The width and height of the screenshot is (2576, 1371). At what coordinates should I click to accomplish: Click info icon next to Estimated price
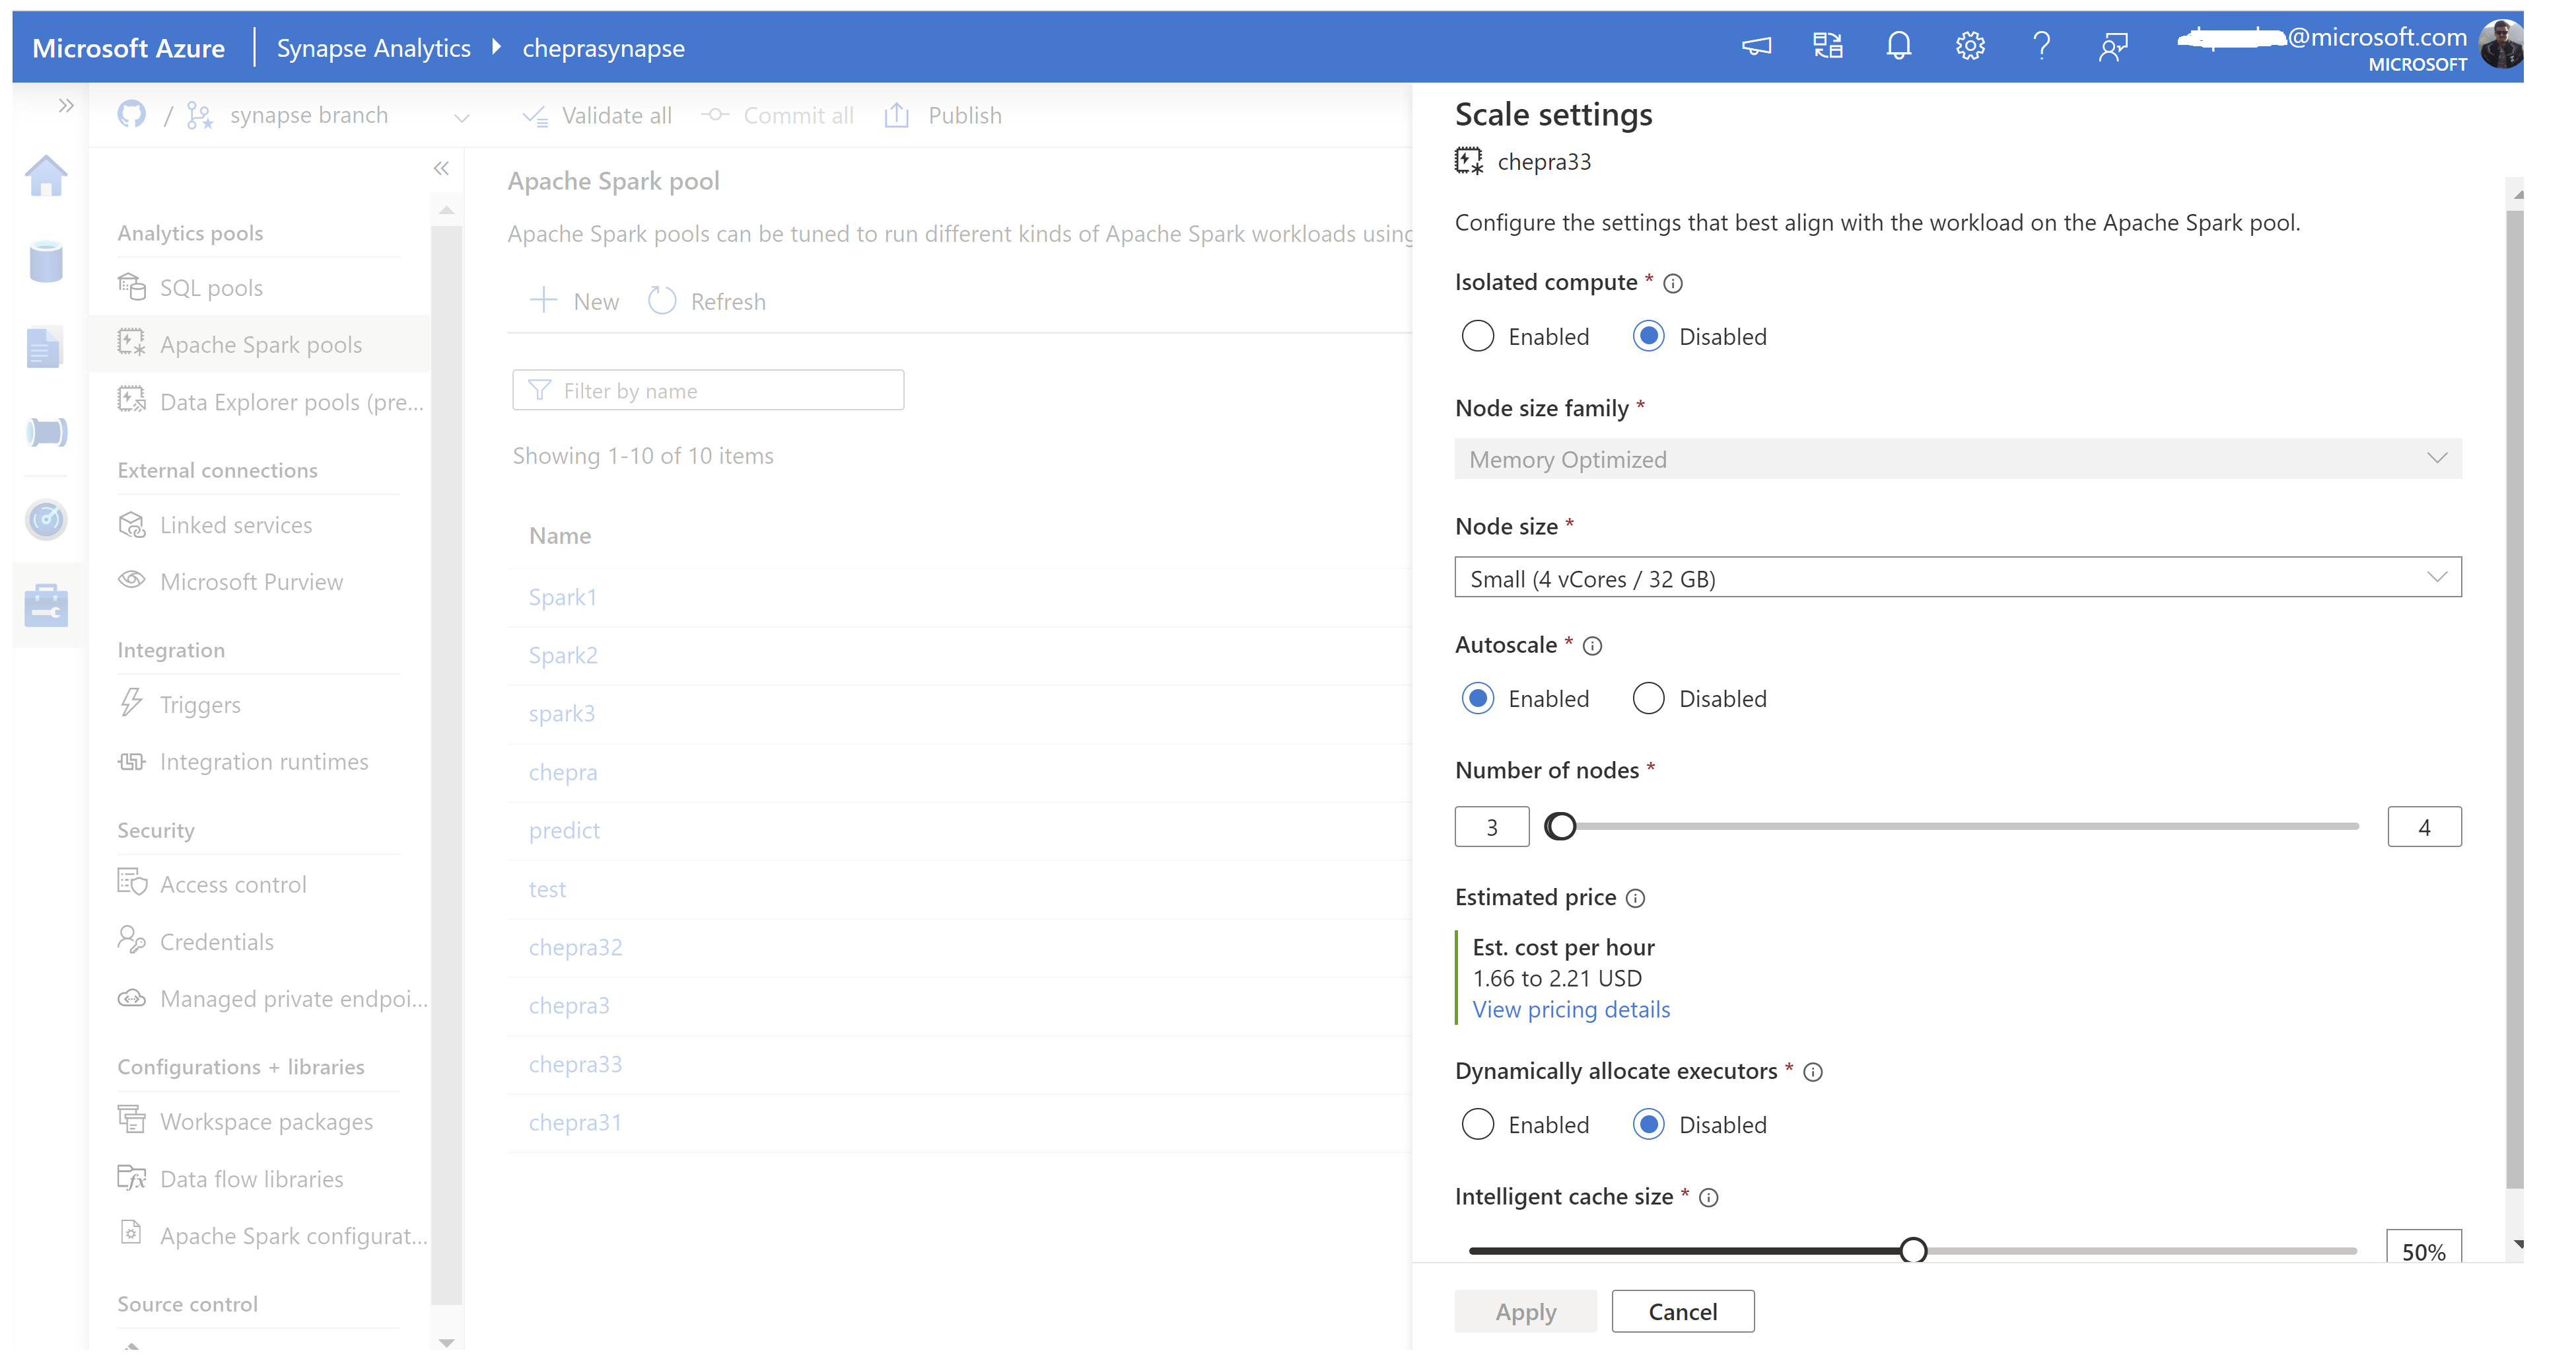pyautogui.click(x=1635, y=899)
